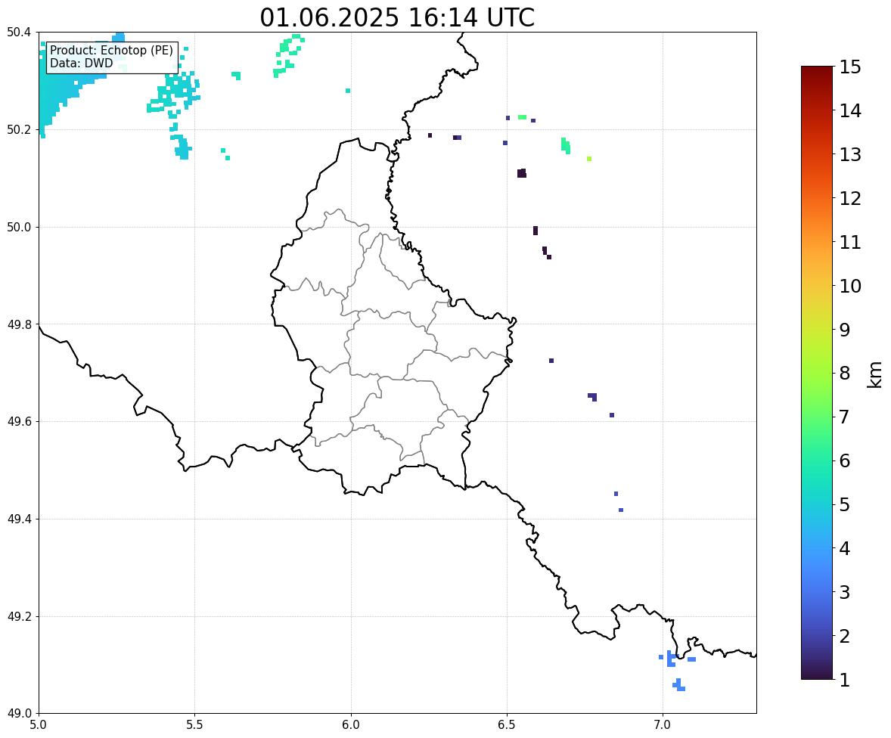Click the longitude axis label '7.0'

click(x=663, y=725)
